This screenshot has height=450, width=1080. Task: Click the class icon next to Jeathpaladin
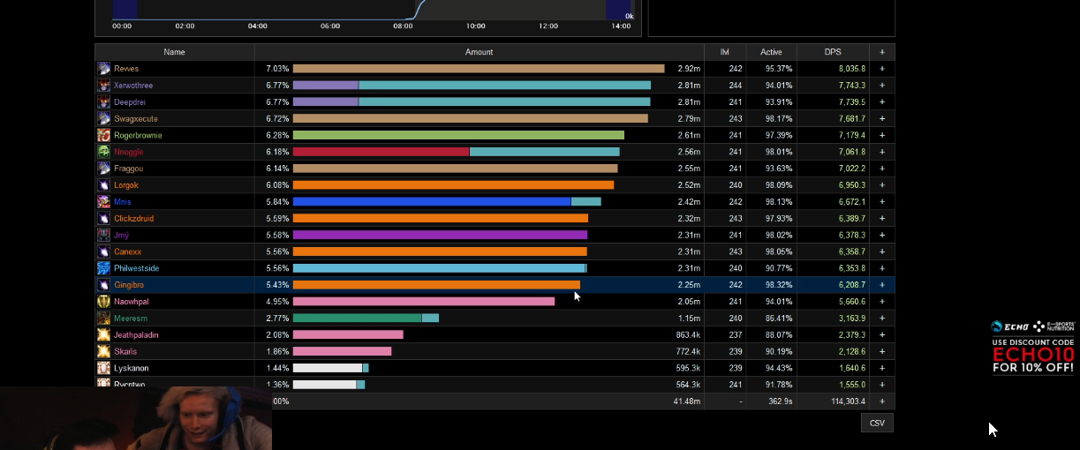coord(104,335)
